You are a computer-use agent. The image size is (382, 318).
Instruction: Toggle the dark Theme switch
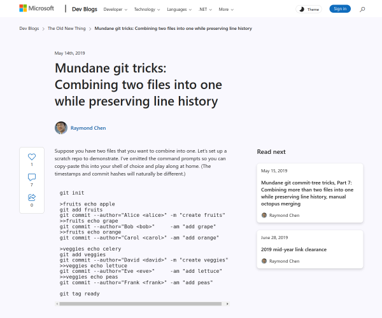(309, 10)
